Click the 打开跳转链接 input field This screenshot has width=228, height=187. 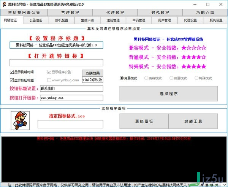pos(56,63)
